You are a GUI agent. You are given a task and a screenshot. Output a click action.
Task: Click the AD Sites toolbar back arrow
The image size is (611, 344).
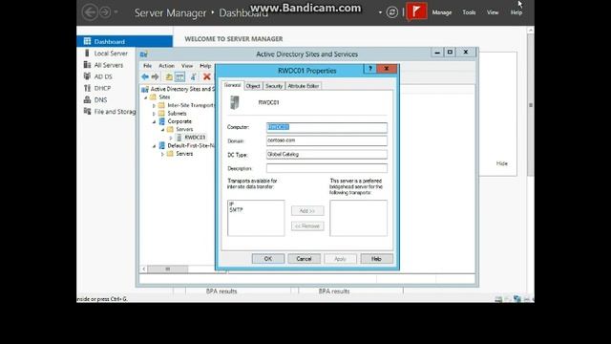click(145, 76)
